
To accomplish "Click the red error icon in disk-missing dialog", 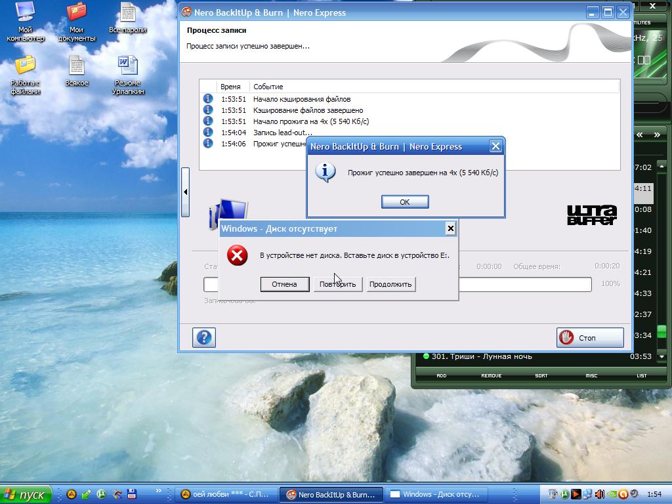I will tap(237, 255).
